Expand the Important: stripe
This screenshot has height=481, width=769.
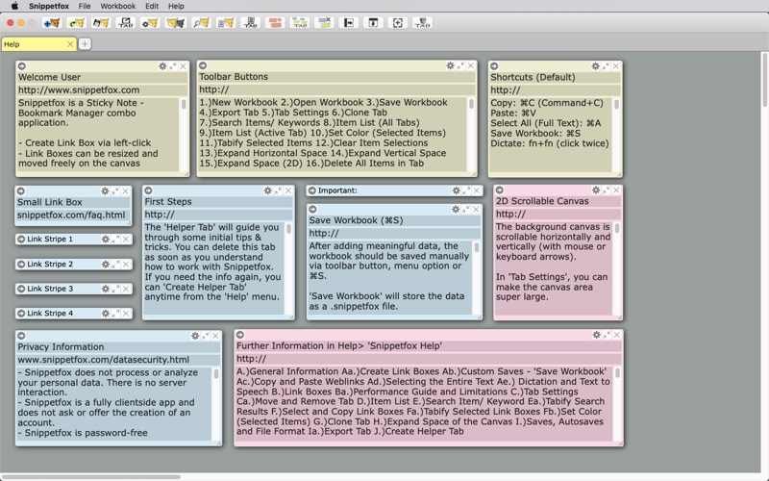(x=466, y=190)
